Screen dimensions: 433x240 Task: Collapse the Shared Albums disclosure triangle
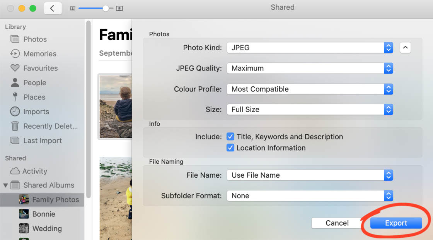click(5, 185)
